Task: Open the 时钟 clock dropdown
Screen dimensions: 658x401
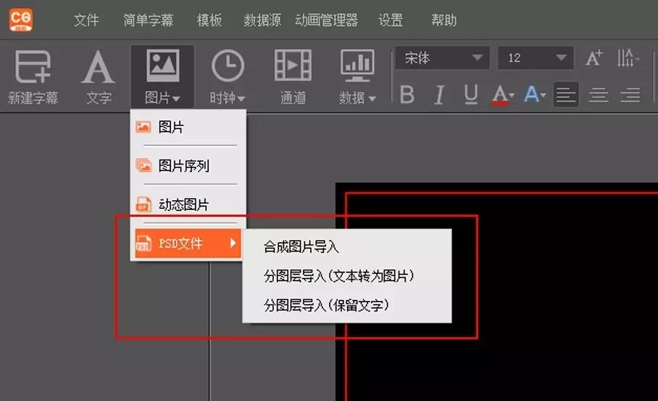Action: point(228,77)
